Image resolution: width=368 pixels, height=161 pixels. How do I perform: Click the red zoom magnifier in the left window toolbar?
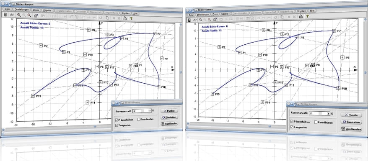pyautogui.click(x=29, y=15)
